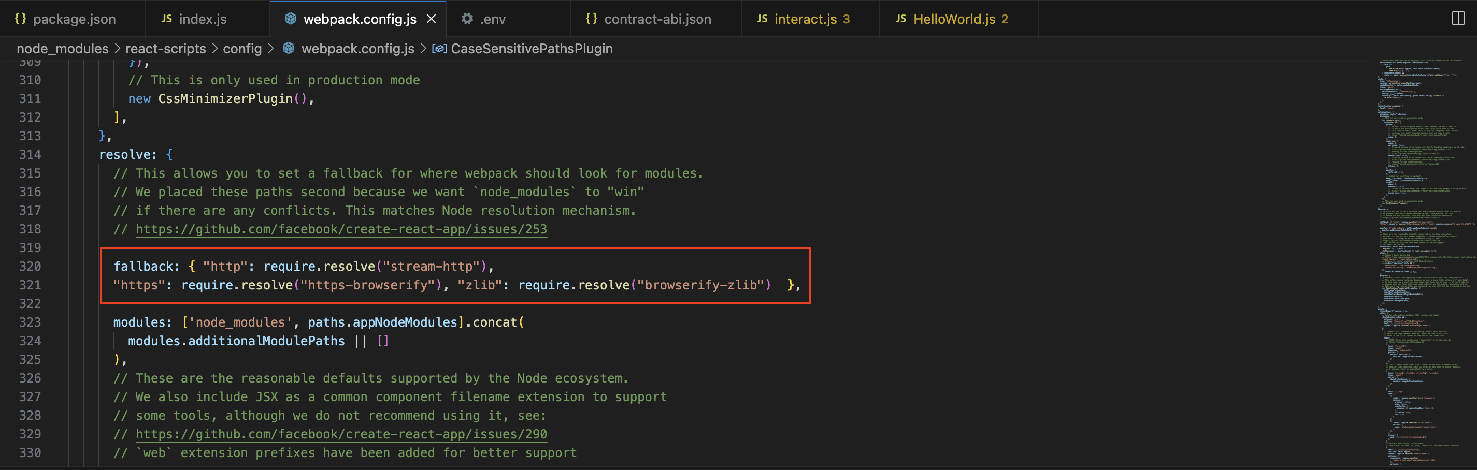
Task: Expand the config breadcrumb folder
Action: 242,49
